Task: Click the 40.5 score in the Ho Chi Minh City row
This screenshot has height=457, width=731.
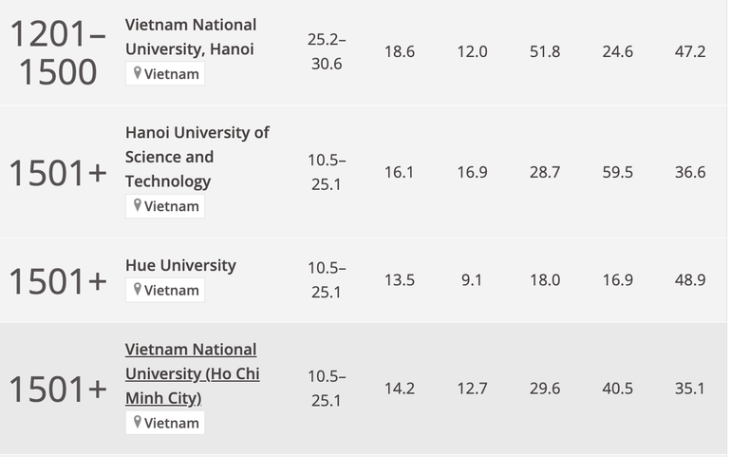Action: coord(617,388)
